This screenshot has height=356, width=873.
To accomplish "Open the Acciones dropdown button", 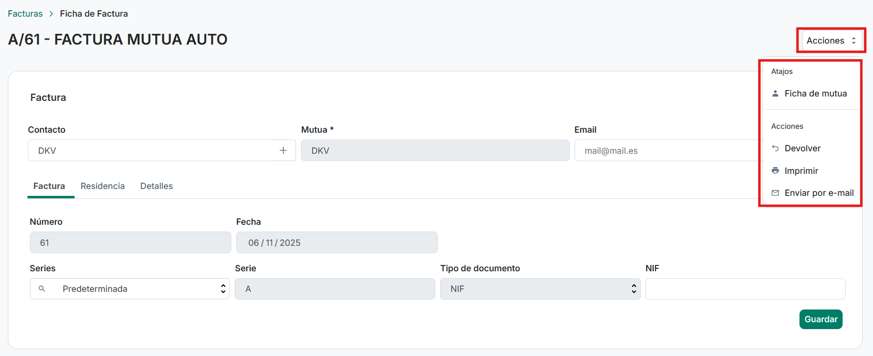I will click(x=831, y=41).
